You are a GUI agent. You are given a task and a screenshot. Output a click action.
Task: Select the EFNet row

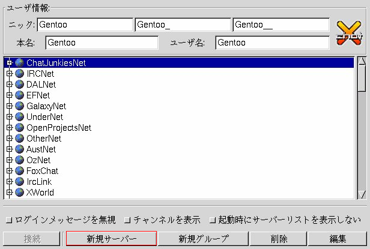point(179,95)
